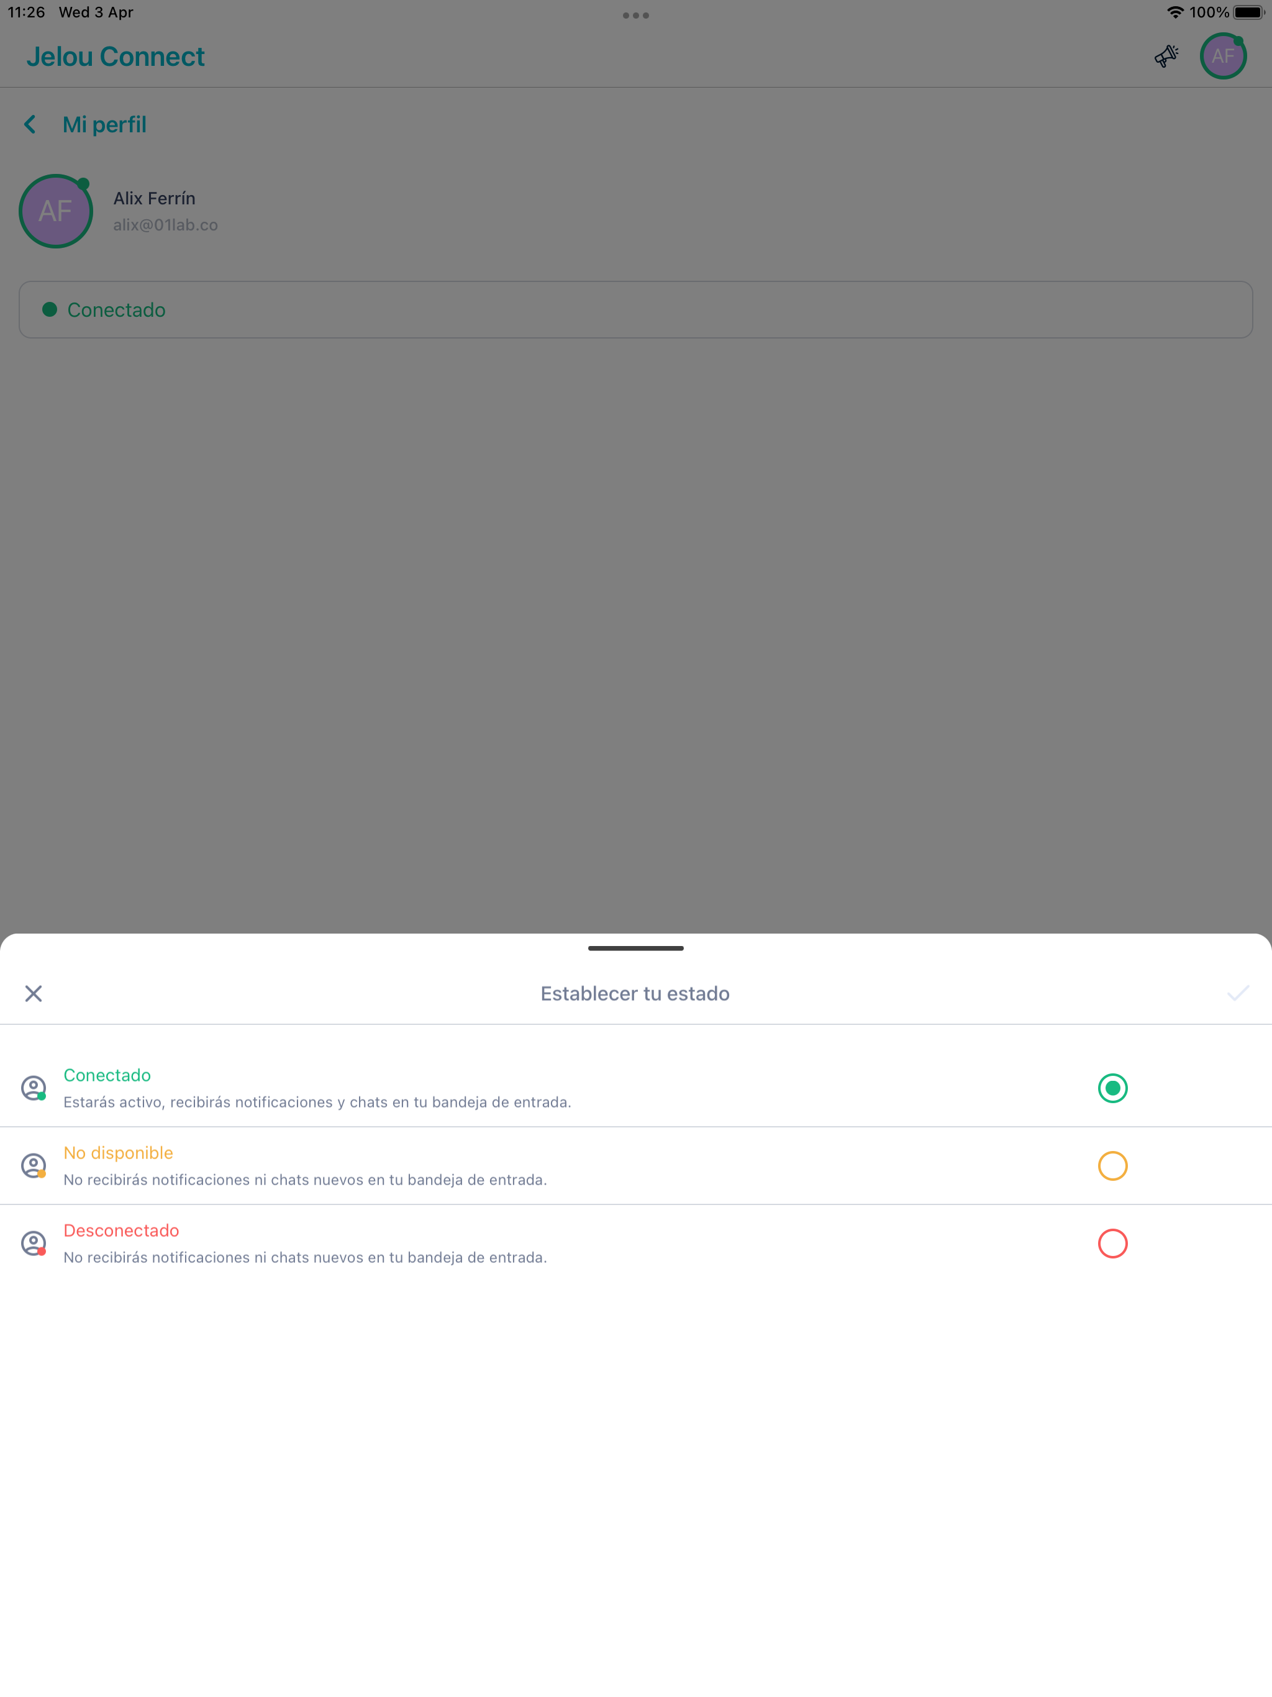Tap the description under No disponible
1272x1697 pixels.
click(304, 1179)
